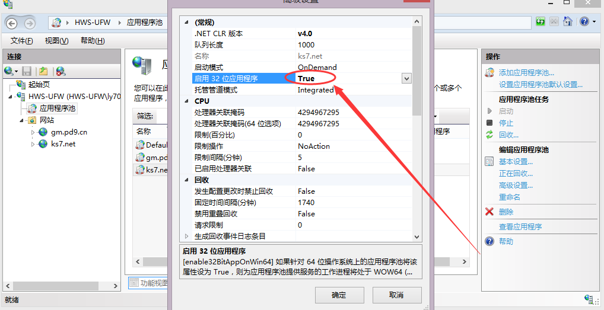Click the connections pane left scroll arrow
This screenshot has width=604, height=310.
(7, 286)
